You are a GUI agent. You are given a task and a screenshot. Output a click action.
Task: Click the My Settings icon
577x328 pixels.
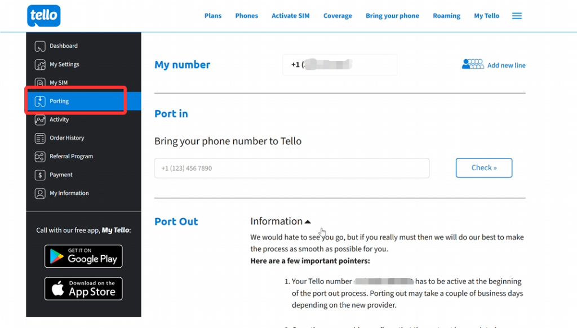[x=40, y=64]
